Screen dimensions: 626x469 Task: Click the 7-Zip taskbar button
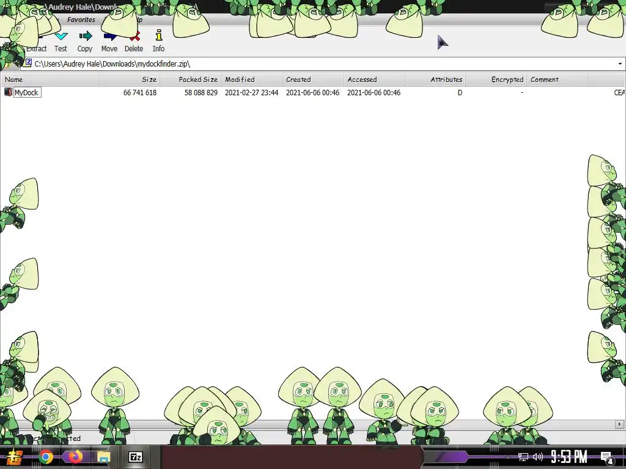135,457
